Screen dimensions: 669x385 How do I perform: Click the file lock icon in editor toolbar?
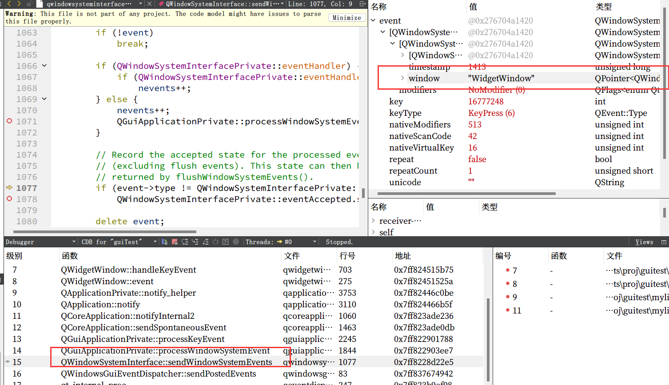[x=30, y=4]
